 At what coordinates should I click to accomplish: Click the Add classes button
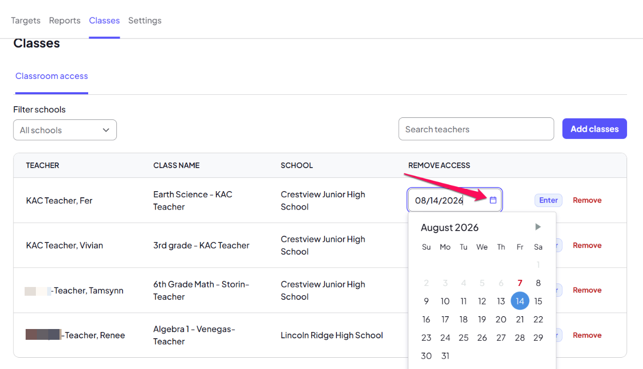click(595, 129)
